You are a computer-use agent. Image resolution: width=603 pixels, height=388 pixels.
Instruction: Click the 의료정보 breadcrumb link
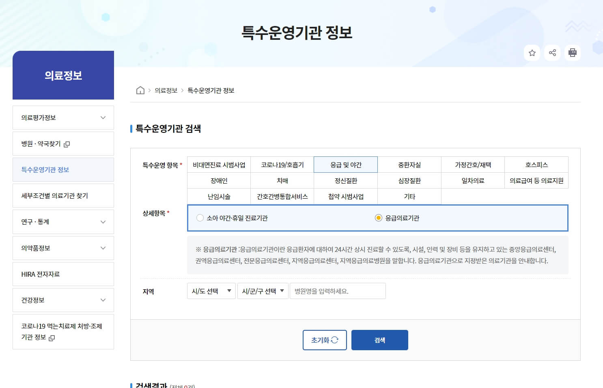pos(166,90)
